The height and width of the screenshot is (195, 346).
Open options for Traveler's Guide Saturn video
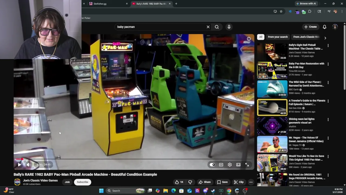(x=328, y=101)
